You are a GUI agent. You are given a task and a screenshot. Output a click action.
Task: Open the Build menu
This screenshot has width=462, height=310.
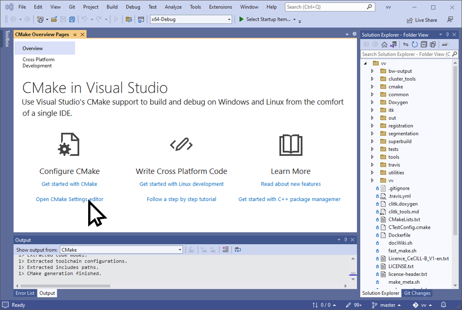pos(112,7)
